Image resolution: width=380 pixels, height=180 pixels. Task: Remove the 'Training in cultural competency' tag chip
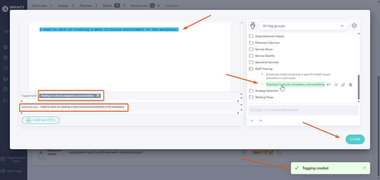pyautogui.click(x=98, y=96)
